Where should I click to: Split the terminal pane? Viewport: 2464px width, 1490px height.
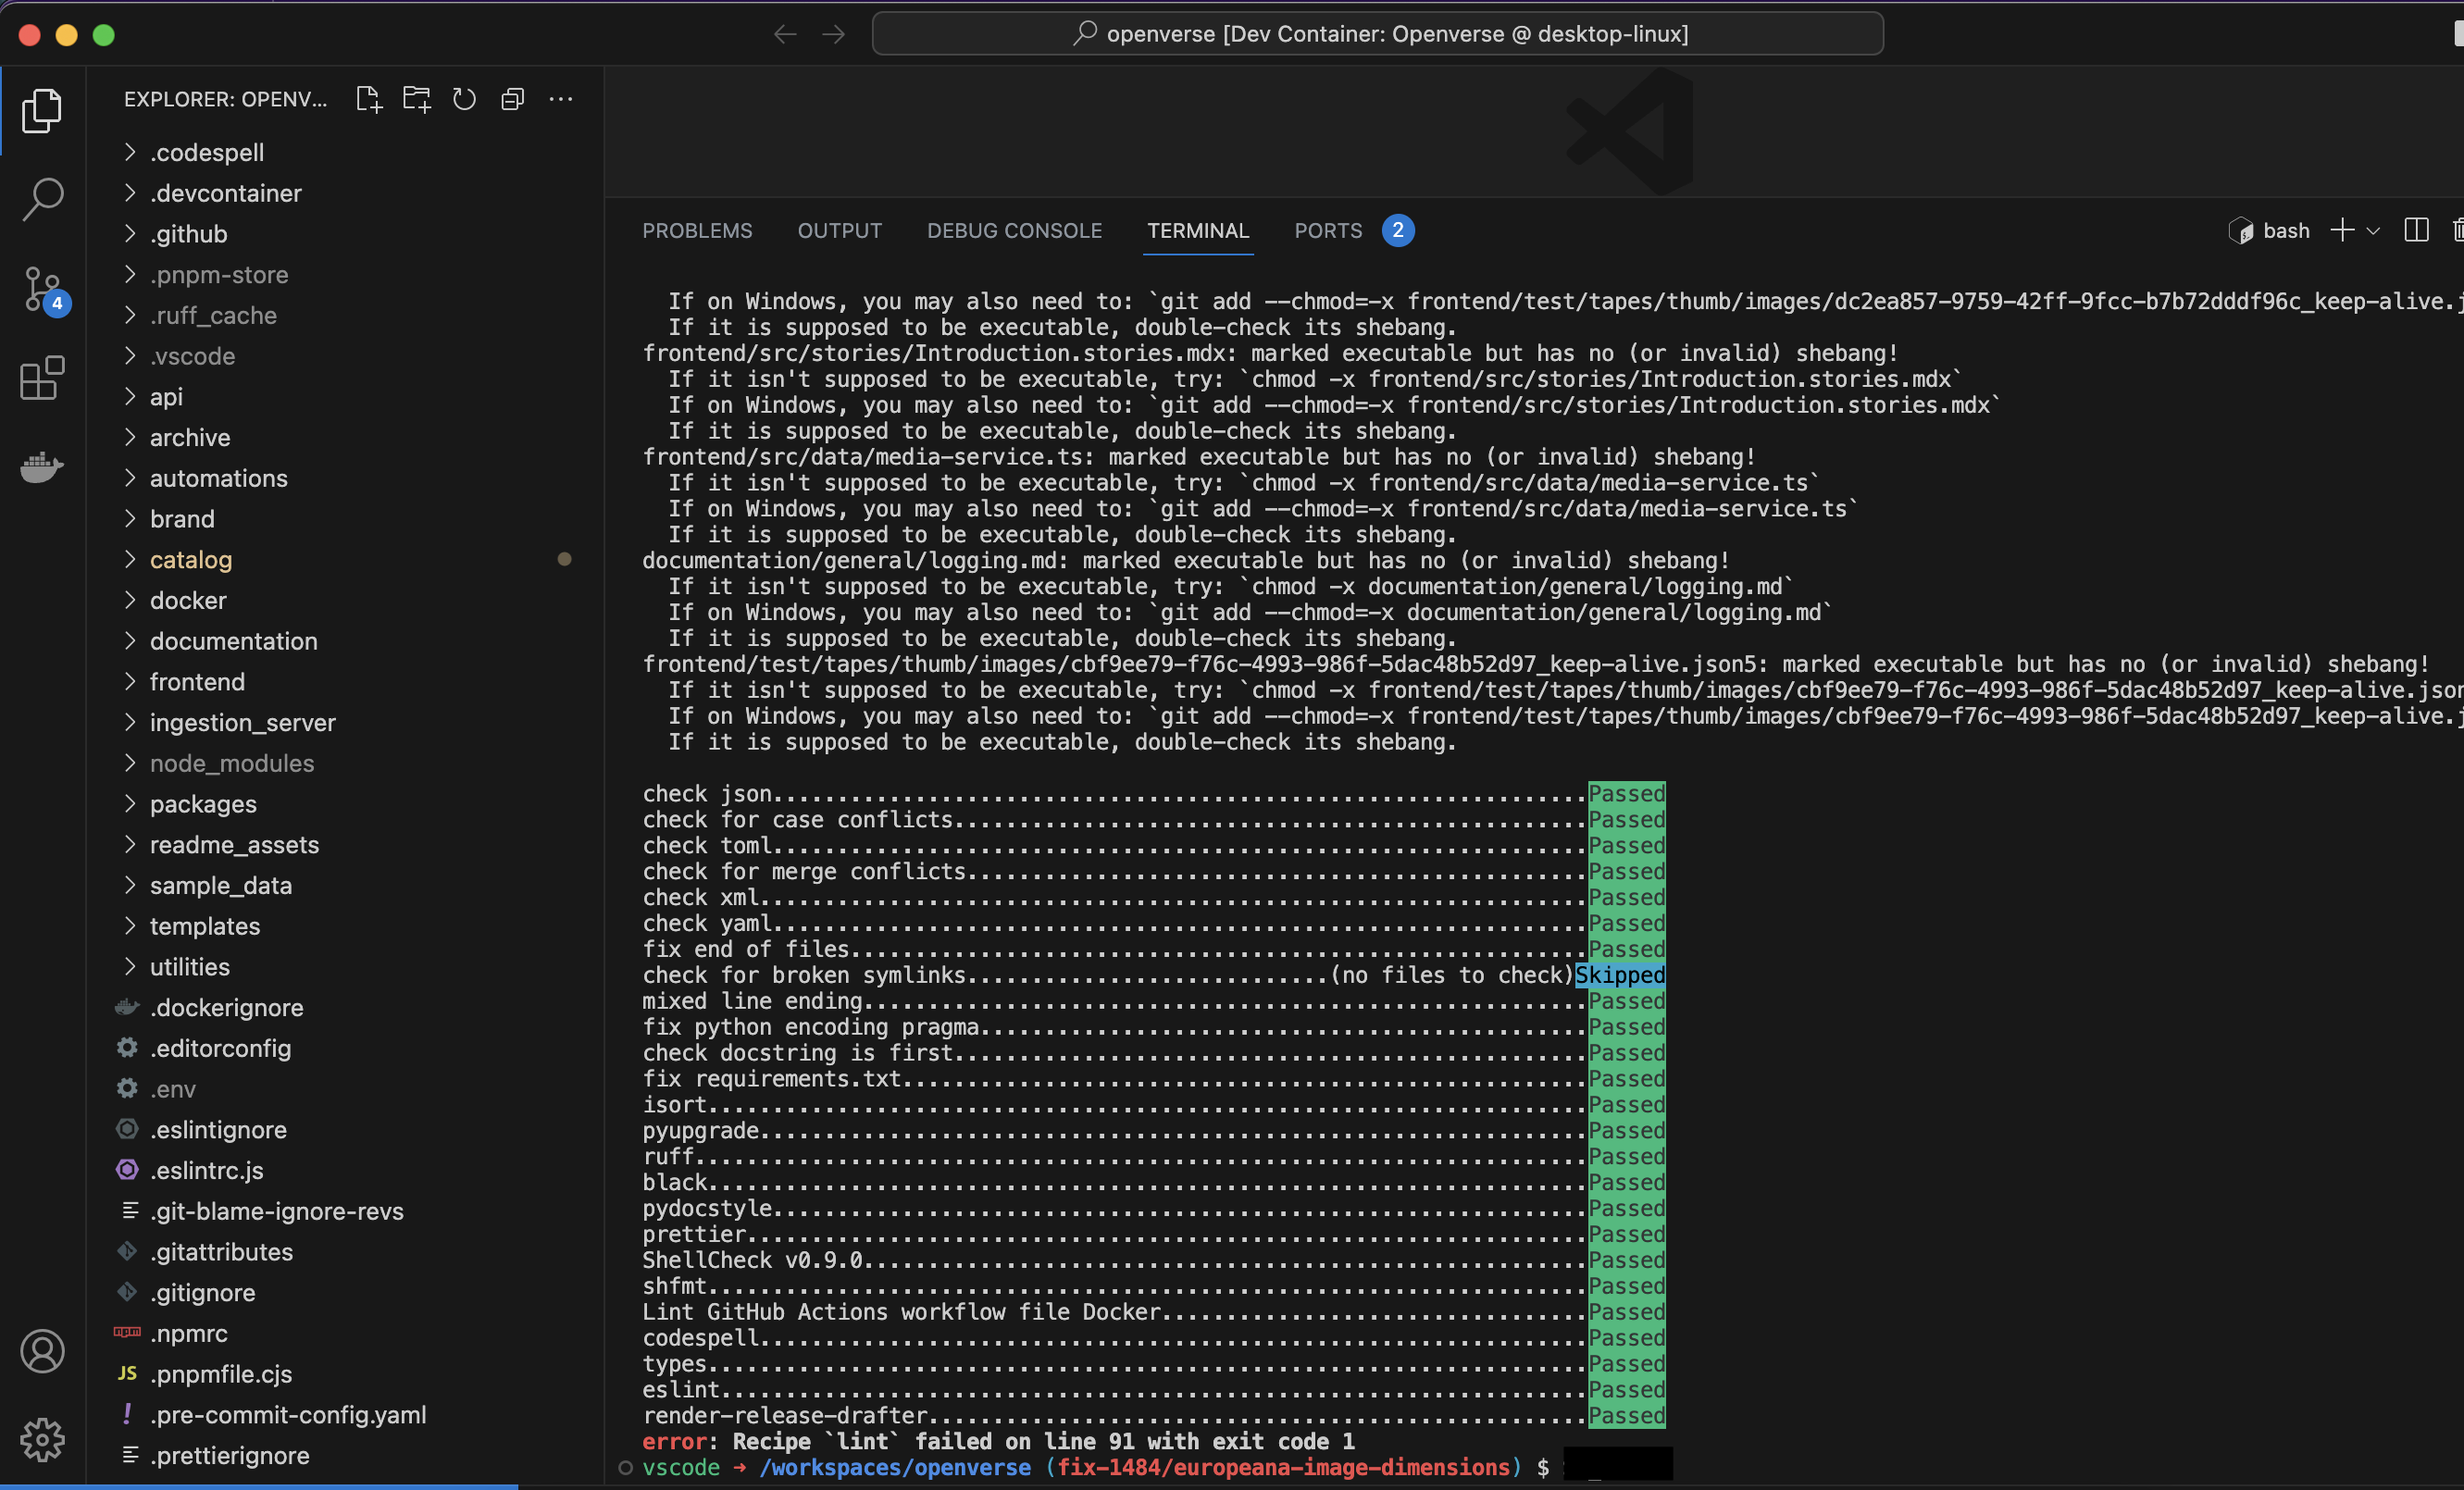[2415, 230]
